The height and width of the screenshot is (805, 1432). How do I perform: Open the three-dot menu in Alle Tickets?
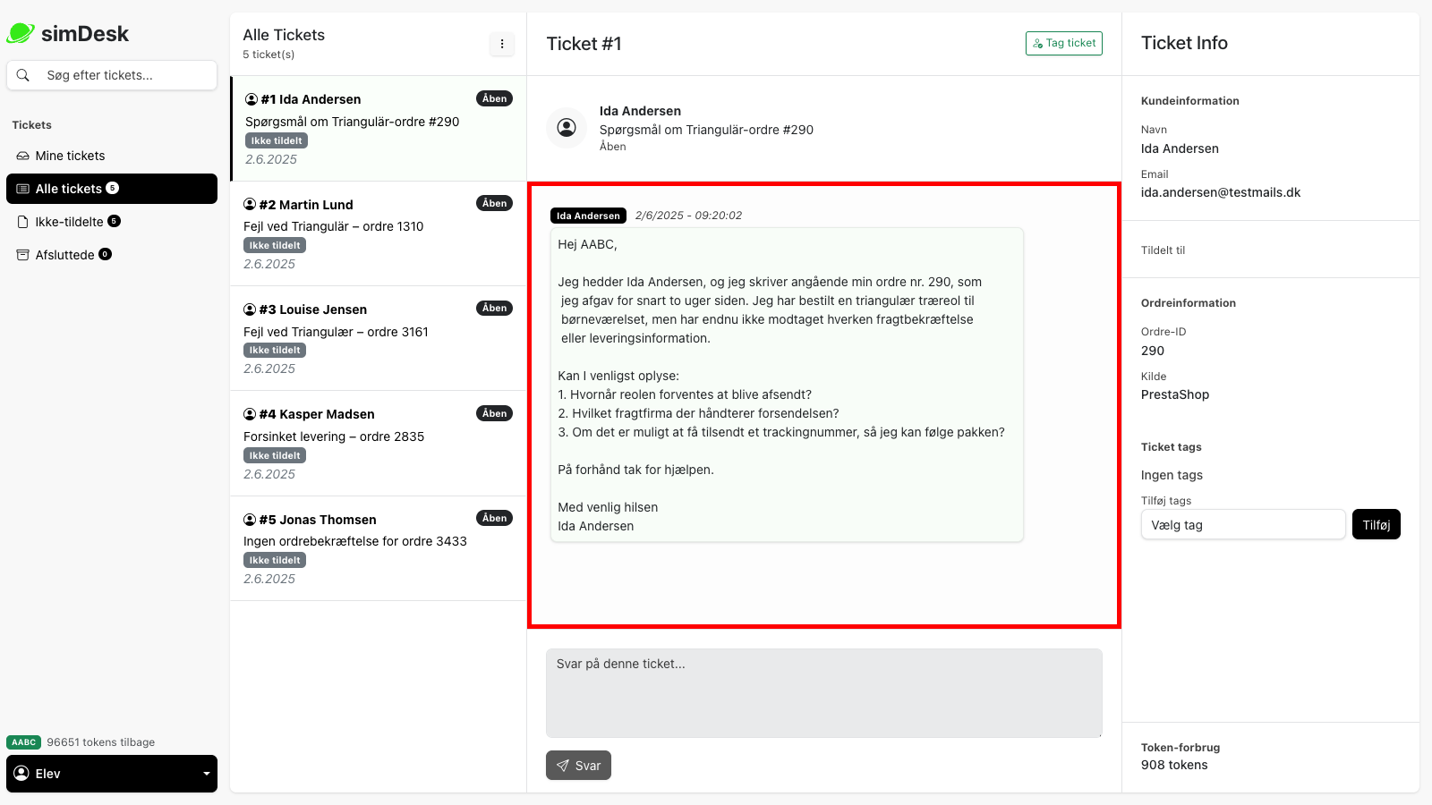coord(502,43)
